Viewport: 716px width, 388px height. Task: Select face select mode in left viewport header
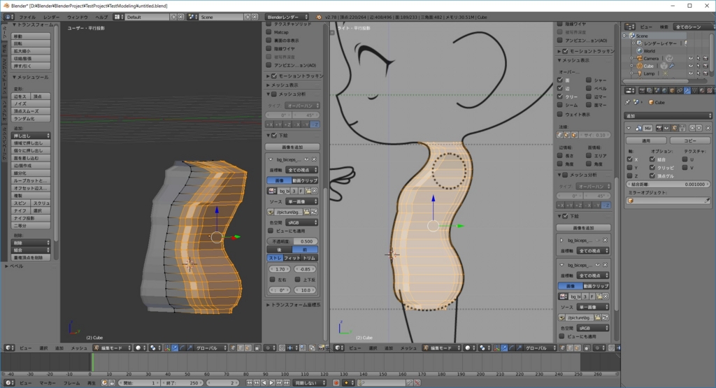[x=248, y=348]
